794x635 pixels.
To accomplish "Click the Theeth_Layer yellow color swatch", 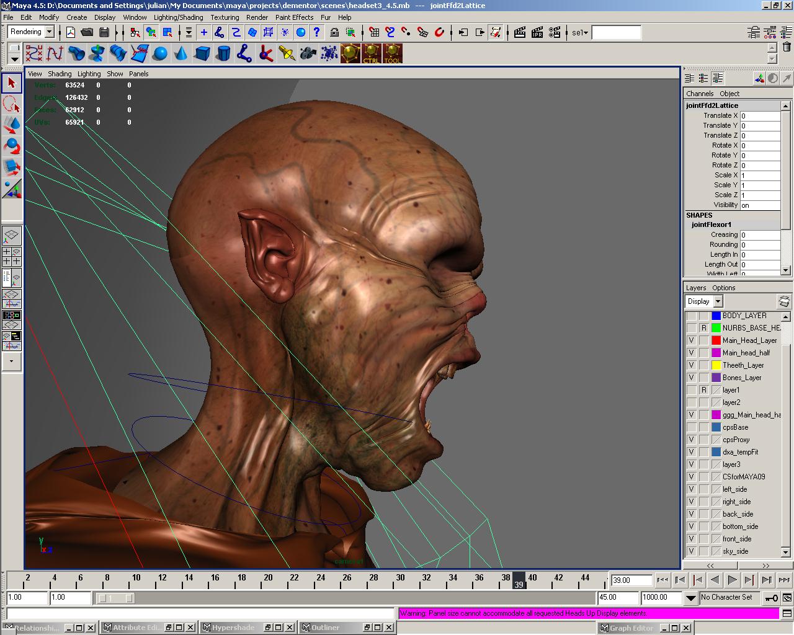I will coord(716,365).
